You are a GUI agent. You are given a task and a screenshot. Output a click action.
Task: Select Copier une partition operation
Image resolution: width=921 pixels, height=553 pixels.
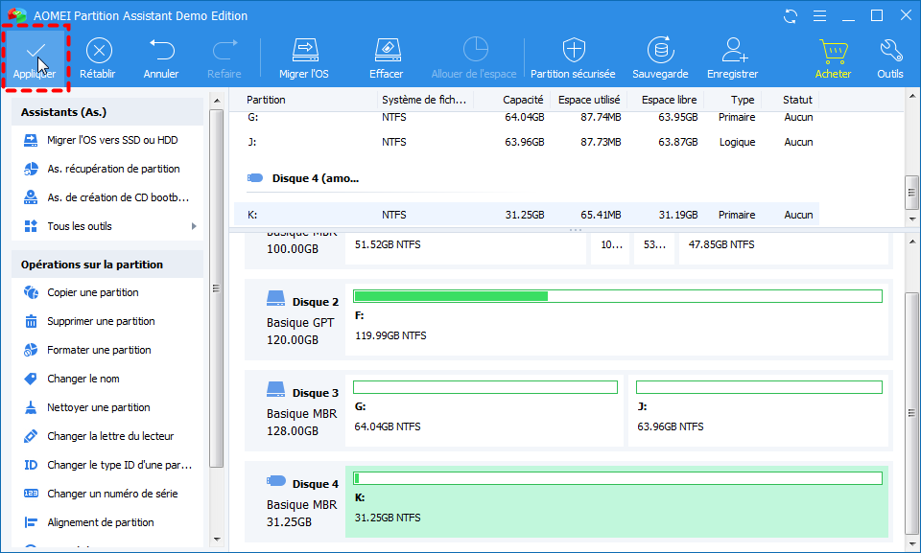point(93,292)
